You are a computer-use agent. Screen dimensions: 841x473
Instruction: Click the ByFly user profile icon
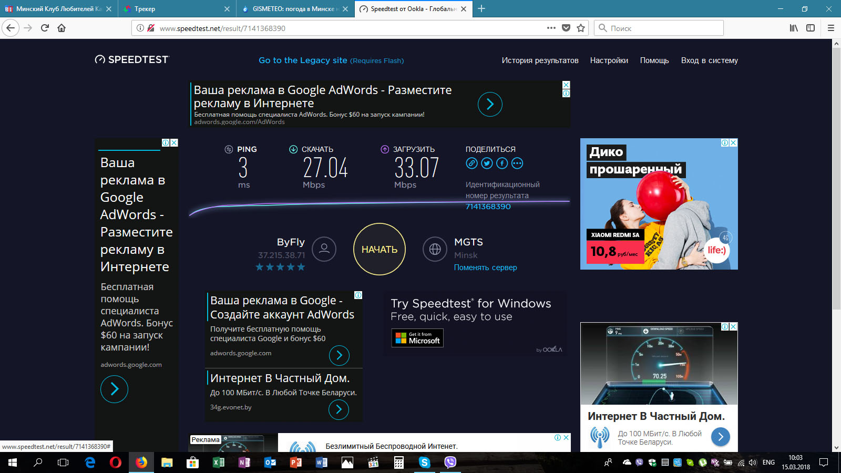pos(324,249)
